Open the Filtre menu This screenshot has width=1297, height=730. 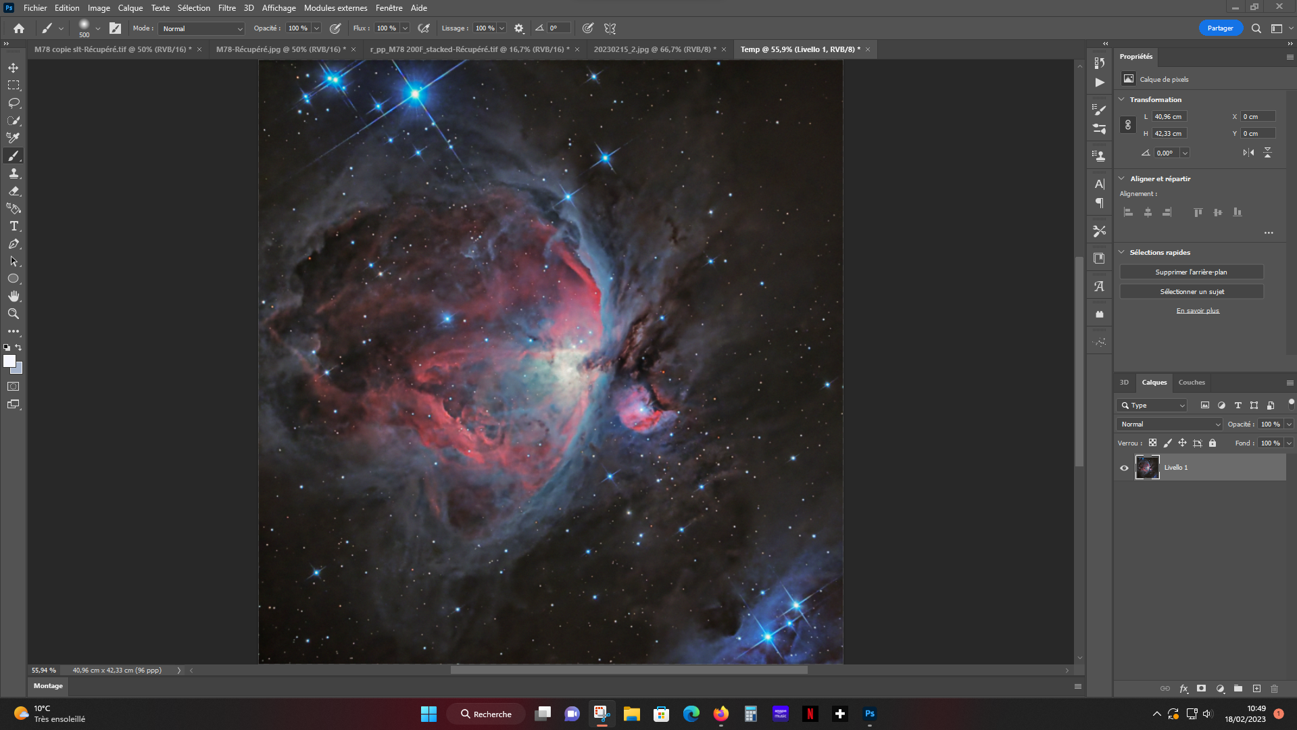[x=227, y=8]
